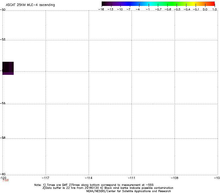Image resolution: width=220 pixels, height=193 pixels.
Task: Click the '-0.4' color scale label
Action: (x=187, y=10)
